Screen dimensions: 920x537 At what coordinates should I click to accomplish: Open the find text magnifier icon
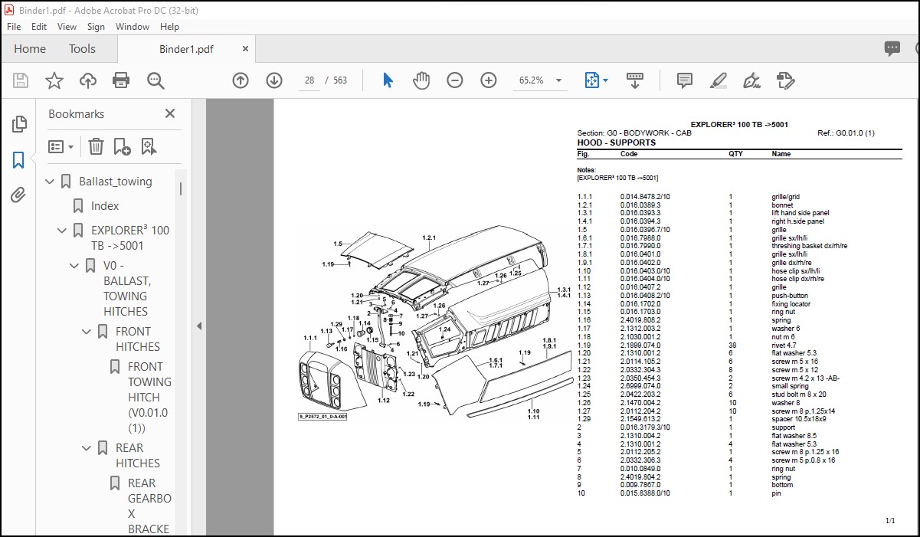[156, 80]
